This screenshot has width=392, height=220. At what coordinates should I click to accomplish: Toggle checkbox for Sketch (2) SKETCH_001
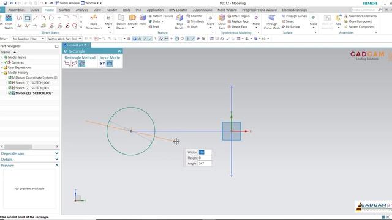pyautogui.click(x=10, y=88)
